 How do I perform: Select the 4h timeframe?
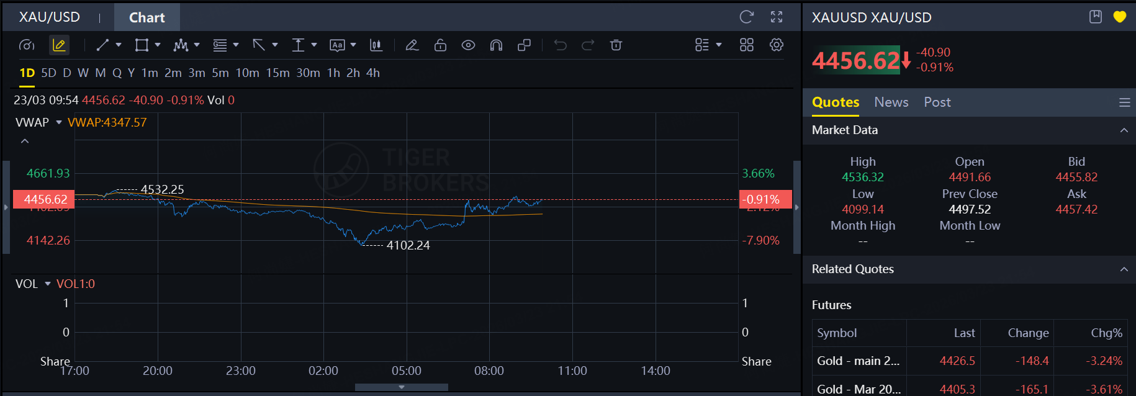pyautogui.click(x=372, y=73)
